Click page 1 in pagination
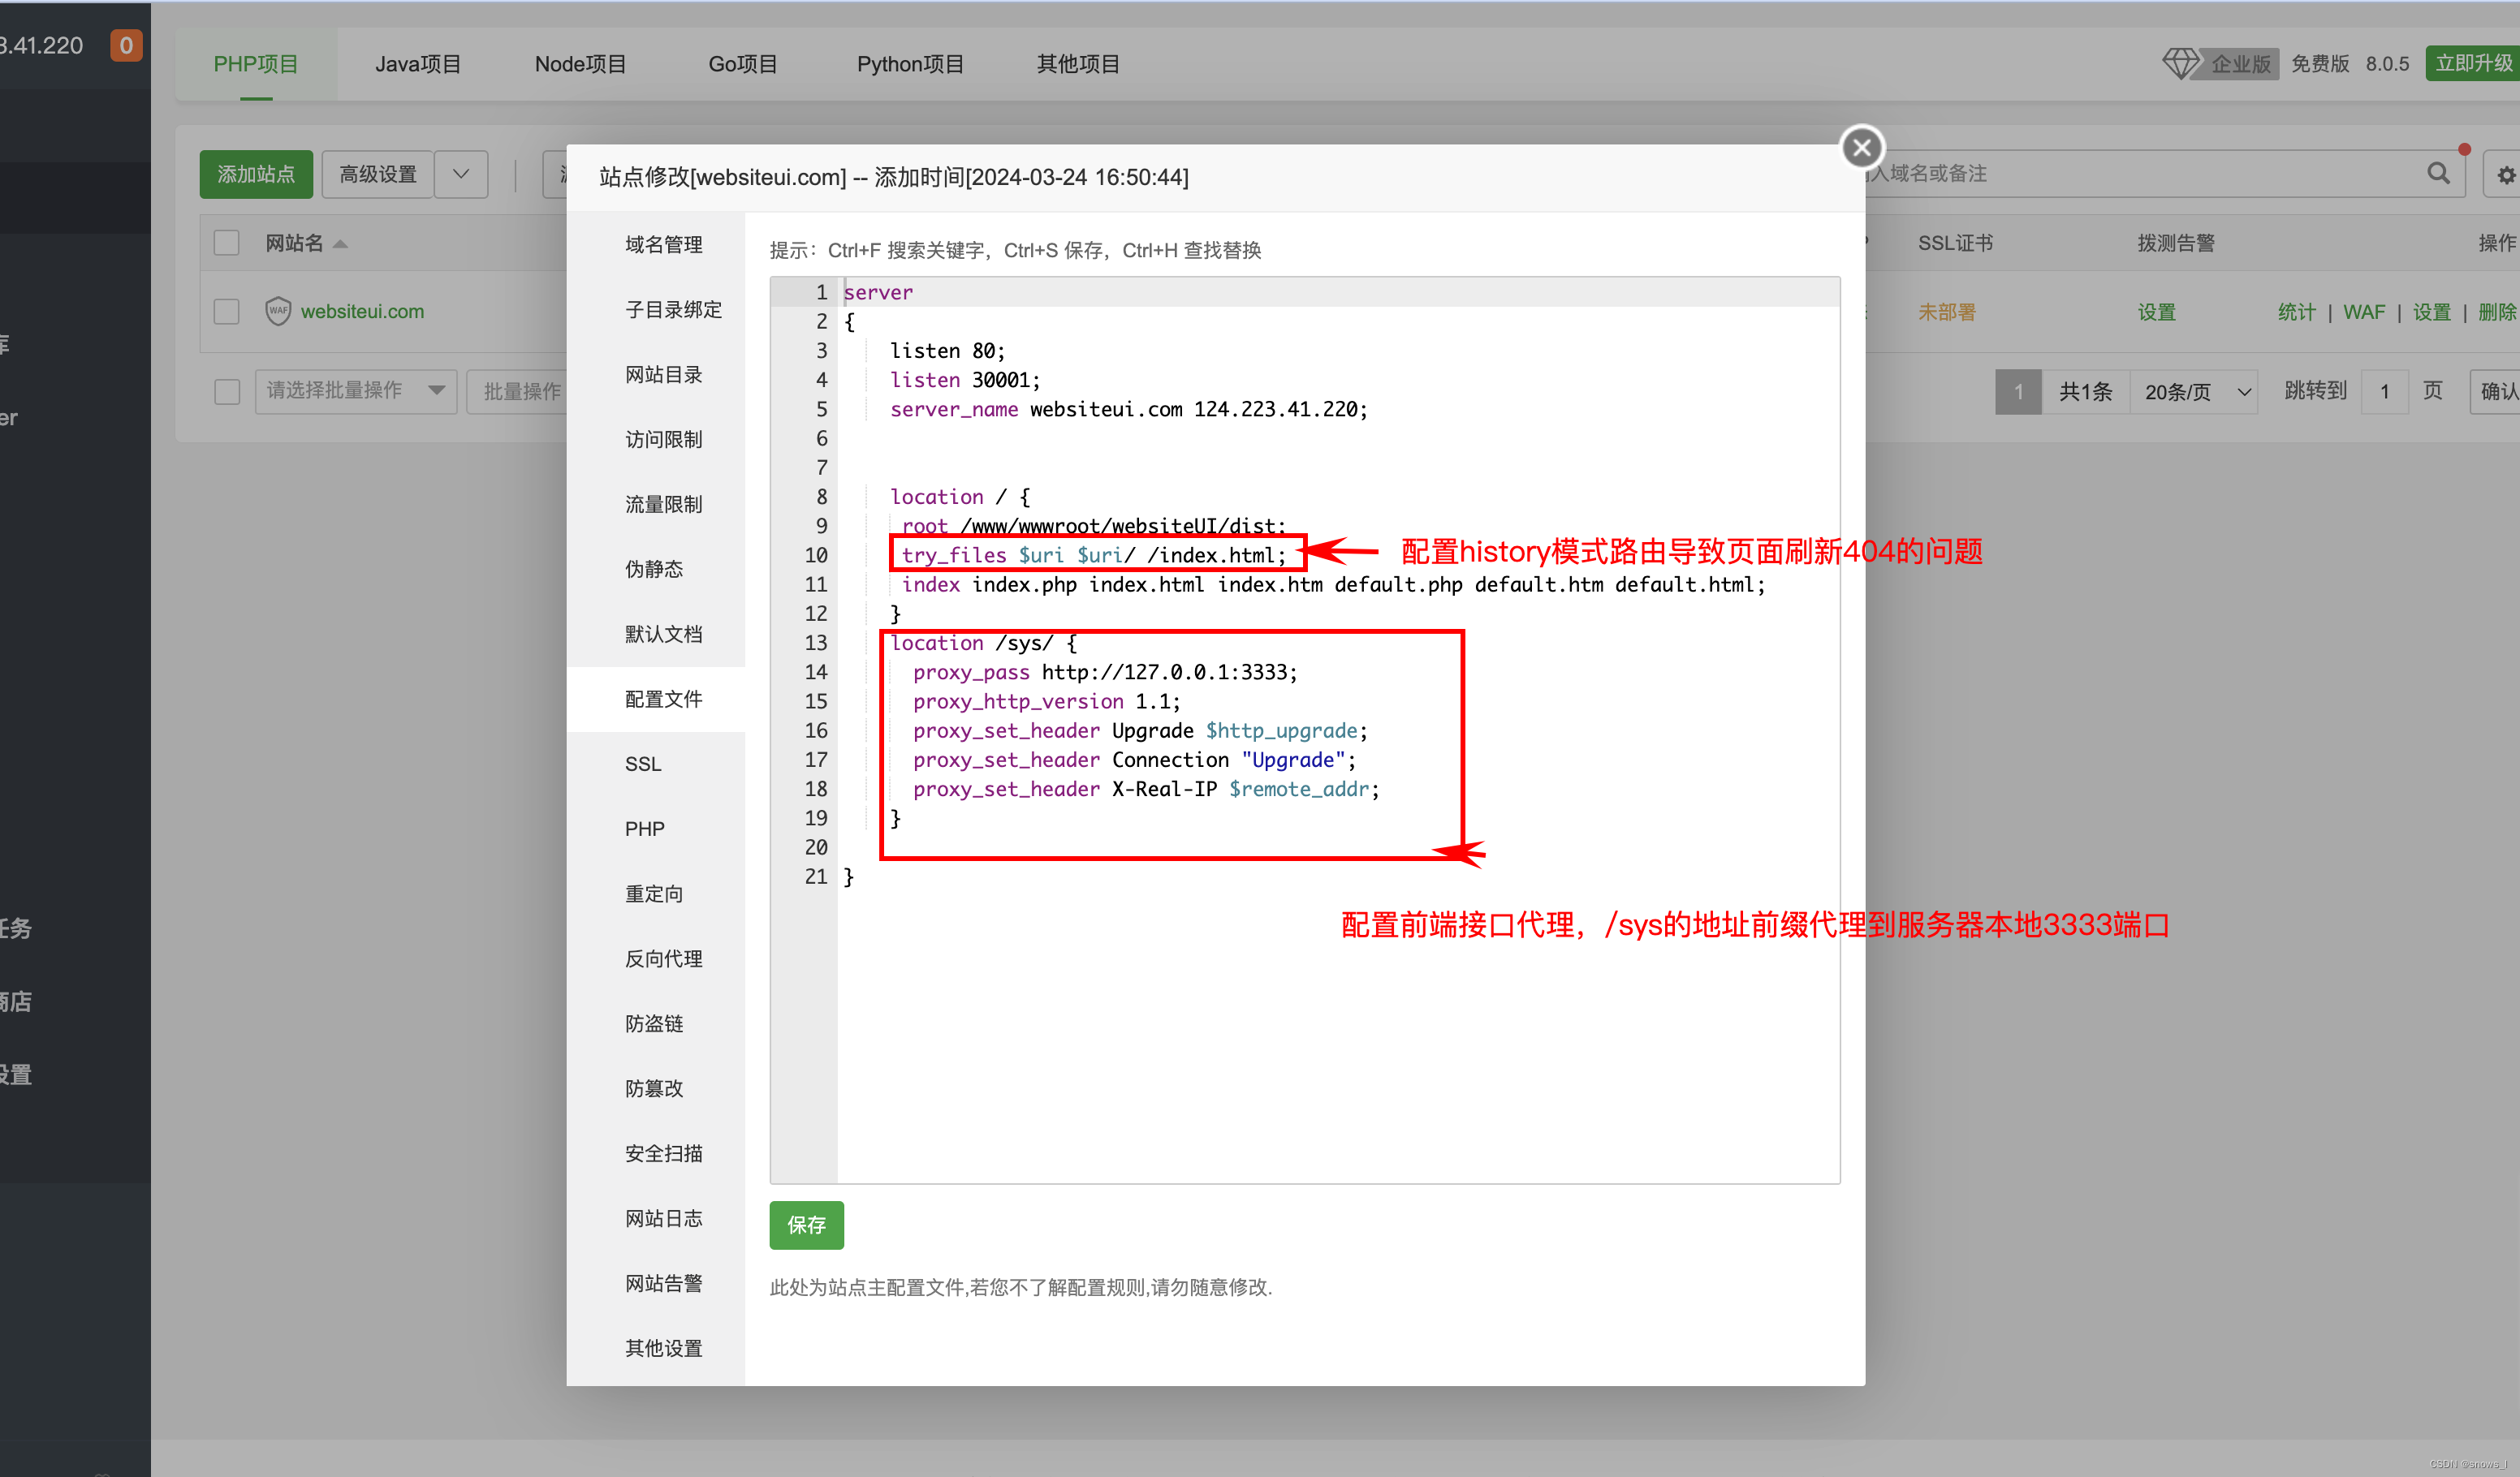 click(2018, 392)
